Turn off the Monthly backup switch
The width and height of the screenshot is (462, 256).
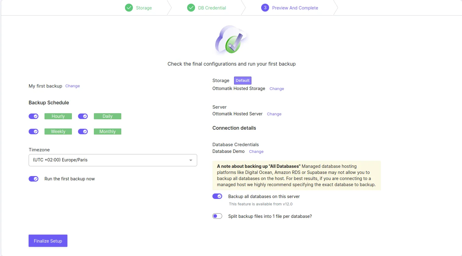83,132
